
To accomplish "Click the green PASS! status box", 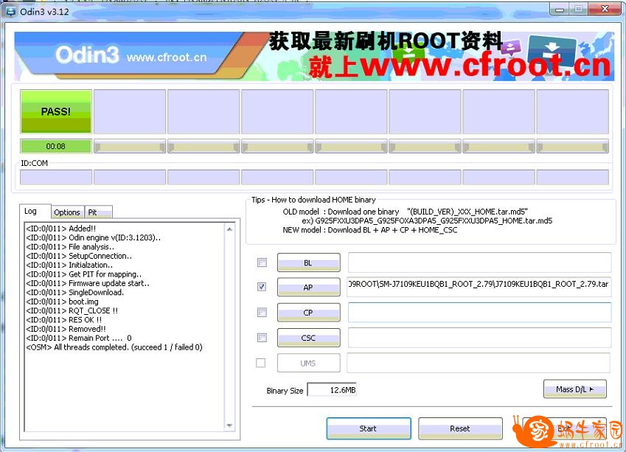I will 56,111.
